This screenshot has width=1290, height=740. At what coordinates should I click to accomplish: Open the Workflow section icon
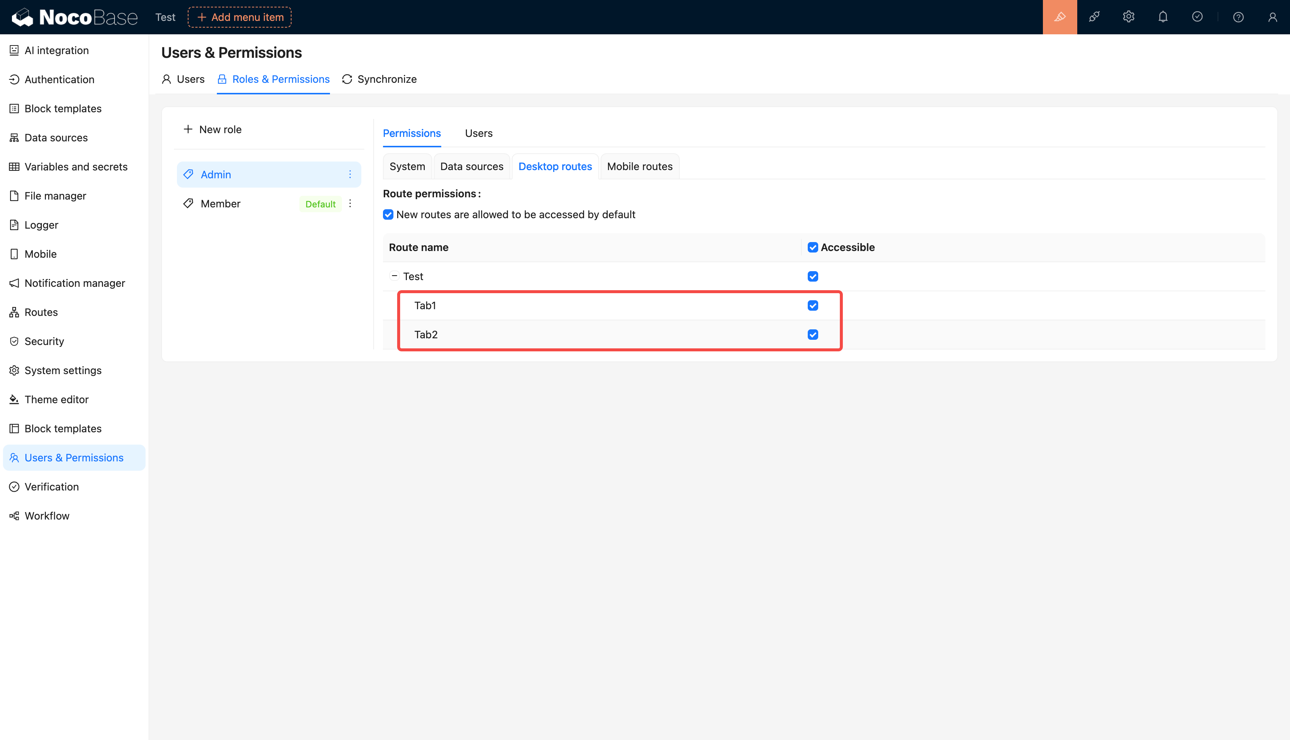13,515
